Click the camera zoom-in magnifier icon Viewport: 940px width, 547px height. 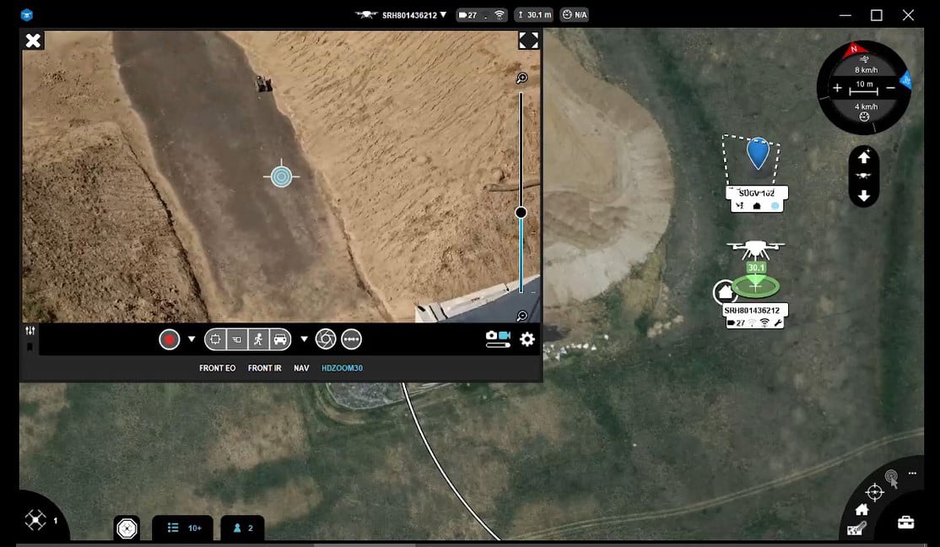(521, 78)
